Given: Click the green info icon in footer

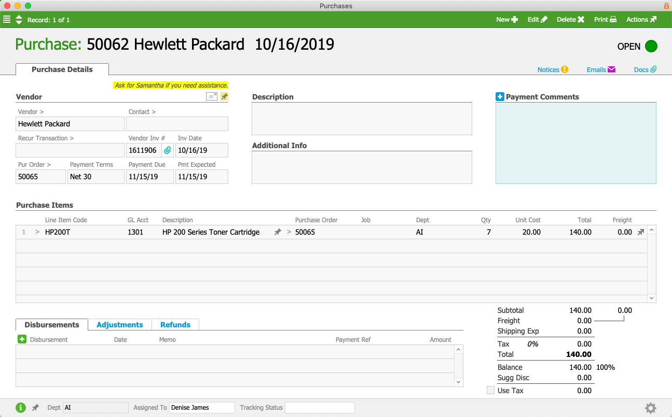Looking at the screenshot, I should click(21, 408).
